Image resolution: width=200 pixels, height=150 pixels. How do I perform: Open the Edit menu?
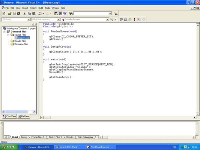12,8
